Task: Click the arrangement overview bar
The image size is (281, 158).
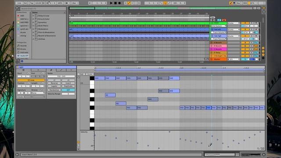Action: point(161,8)
